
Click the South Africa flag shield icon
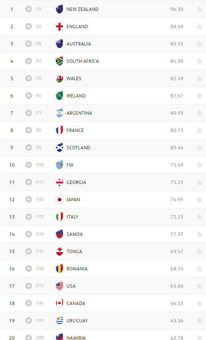click(60, 61)
